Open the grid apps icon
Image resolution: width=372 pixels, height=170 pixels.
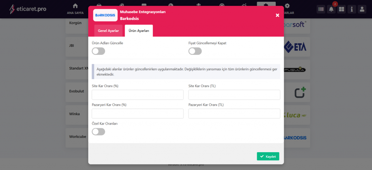pyautogui.click(x=341, y=9)
